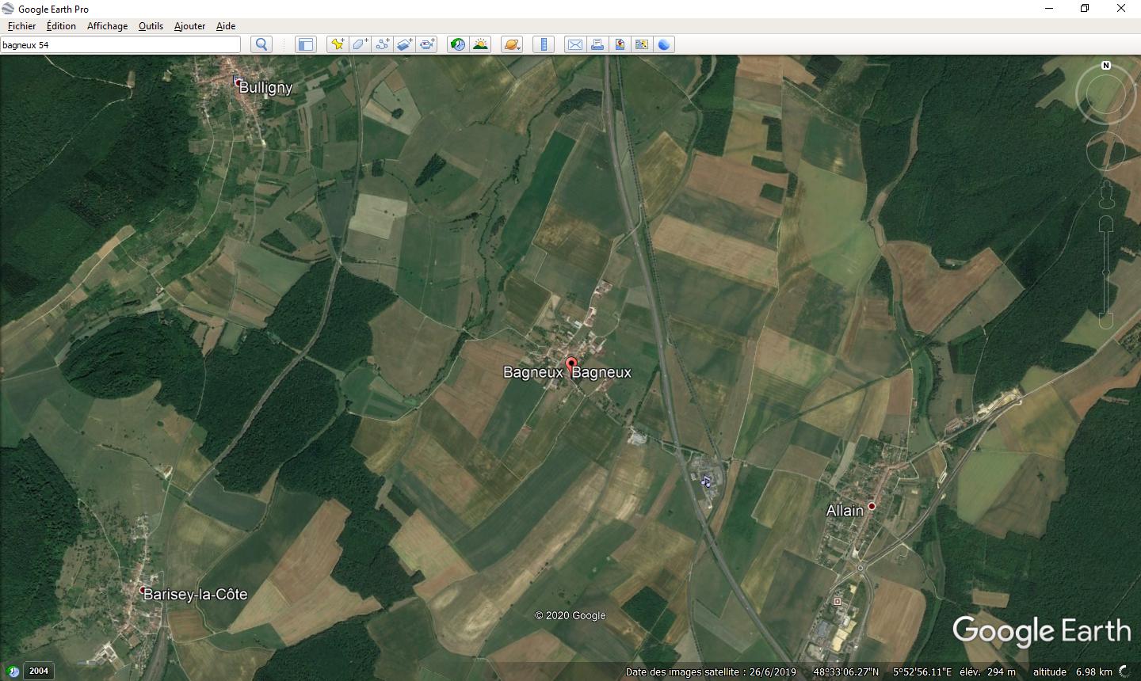Toggle the sidebar panel display

click(305, 44)
